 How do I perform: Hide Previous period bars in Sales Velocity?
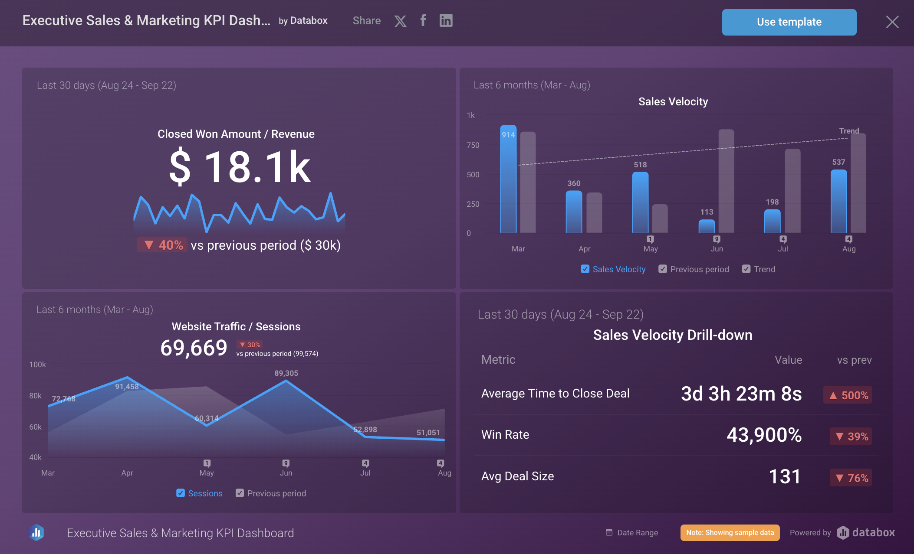coord(663,269)
